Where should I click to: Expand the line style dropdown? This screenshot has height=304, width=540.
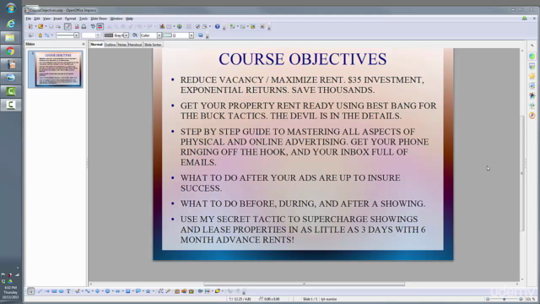tap(76, 35)
